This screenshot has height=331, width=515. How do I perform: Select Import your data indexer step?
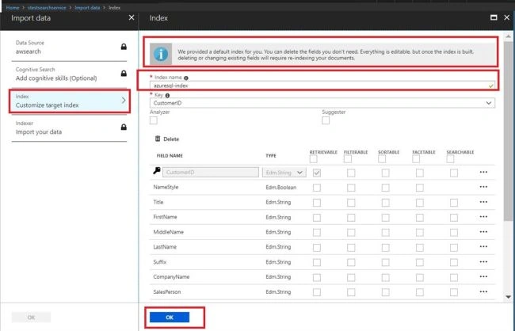(x=69, y=128)
